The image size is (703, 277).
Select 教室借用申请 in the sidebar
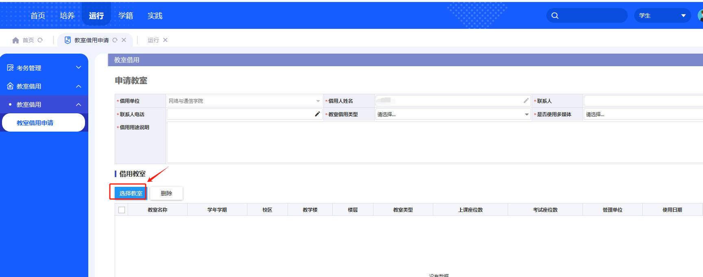[44, 123]
